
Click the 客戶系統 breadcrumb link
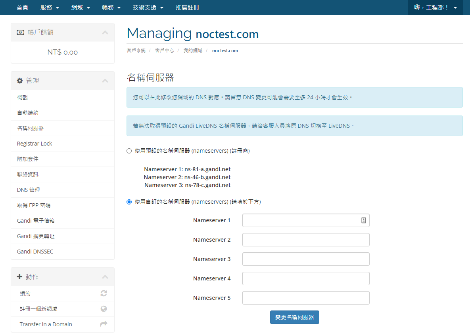136,51
